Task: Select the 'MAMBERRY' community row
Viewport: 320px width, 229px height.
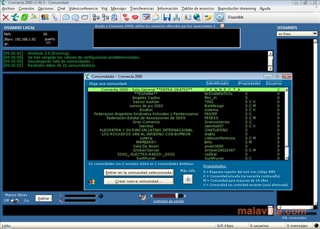Action: pos(187,142)
